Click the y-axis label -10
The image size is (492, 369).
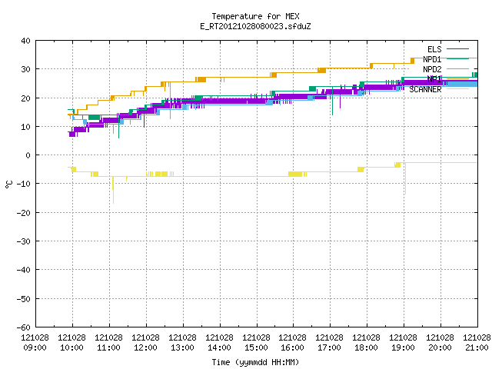24,184
